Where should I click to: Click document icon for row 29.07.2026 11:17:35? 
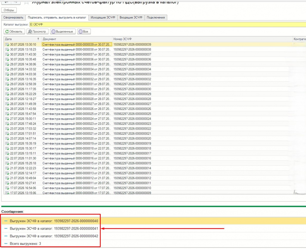coord(7,89)
